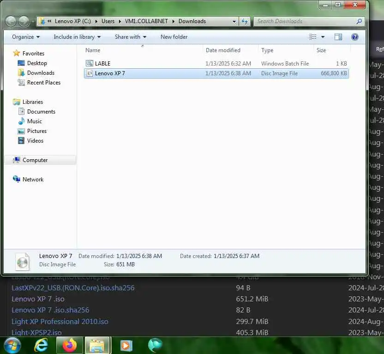Change the view layout icon

[313, 37]
